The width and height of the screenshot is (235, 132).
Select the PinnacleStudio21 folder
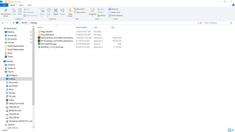47,35
